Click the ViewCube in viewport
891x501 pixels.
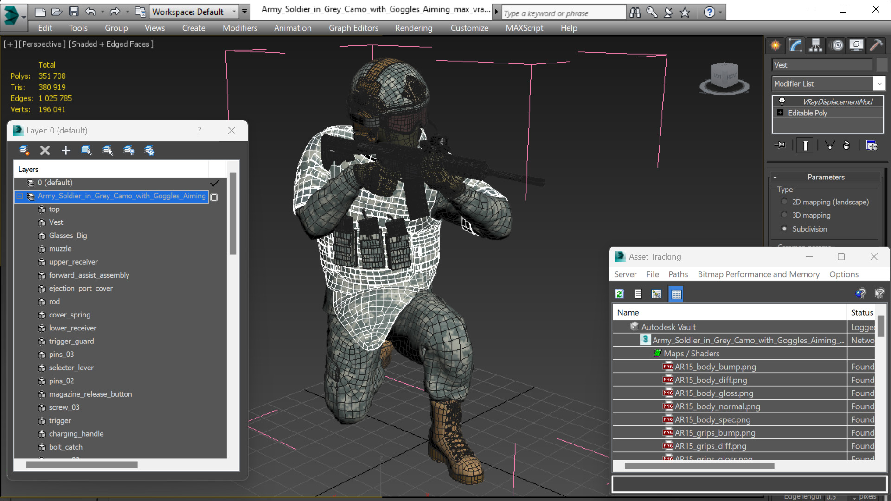pos(724,77)
